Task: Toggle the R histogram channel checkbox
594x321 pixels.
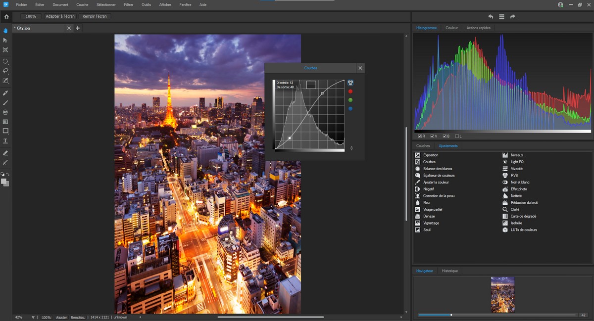Action: tap(420, 136)
